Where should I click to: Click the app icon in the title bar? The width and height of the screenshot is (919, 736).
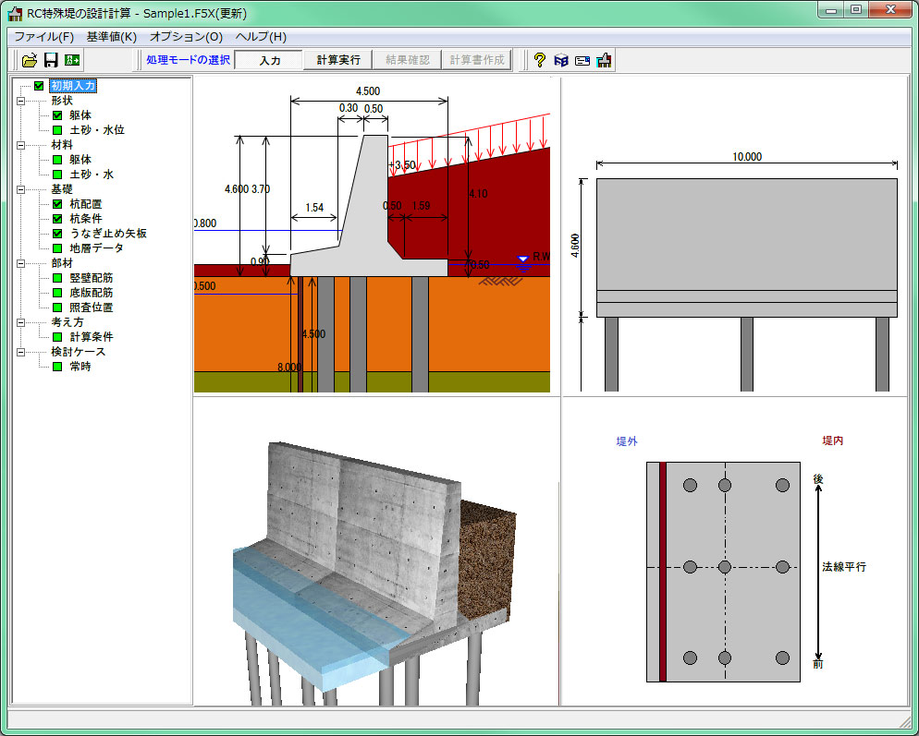tap(15, 14)
